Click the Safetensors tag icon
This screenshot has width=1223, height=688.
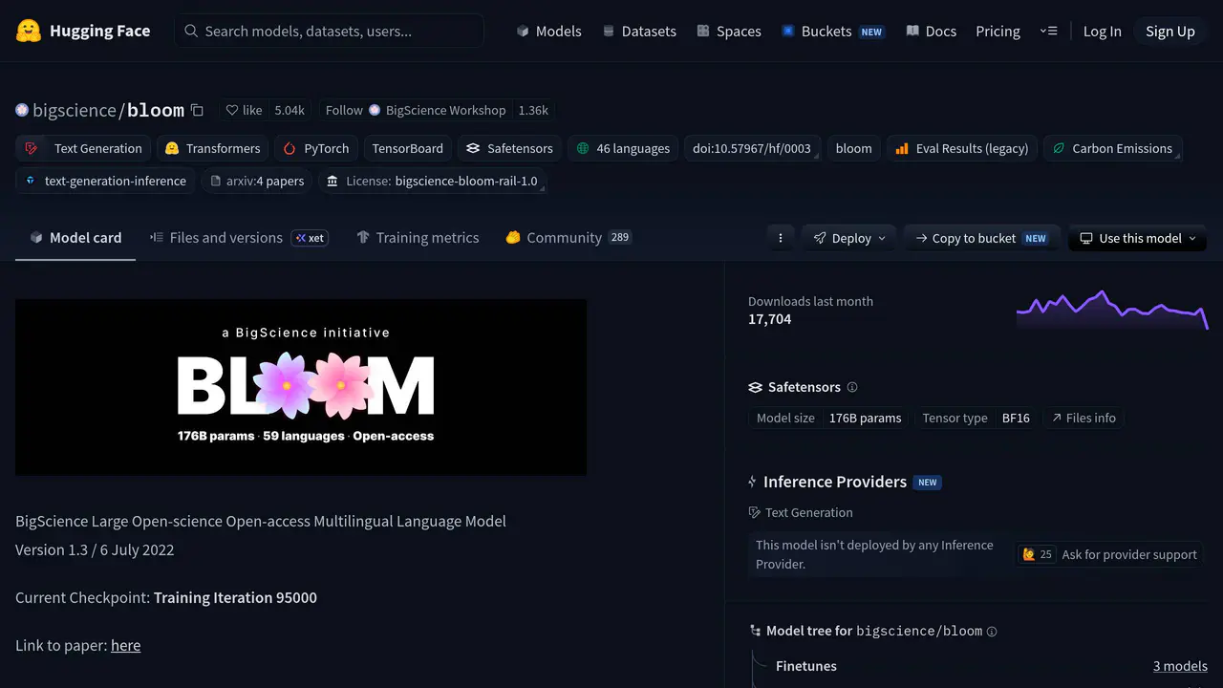click(473, 148)
